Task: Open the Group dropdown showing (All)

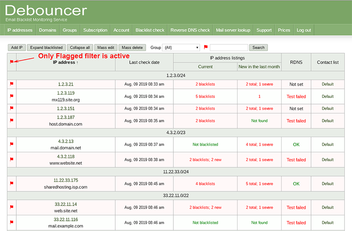Action: click(181, 47)
